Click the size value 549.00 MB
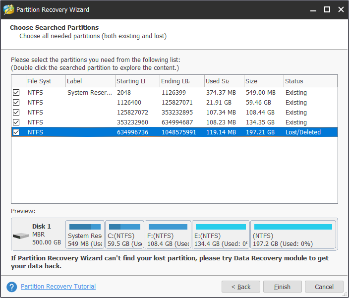Viewport: 349px width, 298px height. [x=261, y=93]
